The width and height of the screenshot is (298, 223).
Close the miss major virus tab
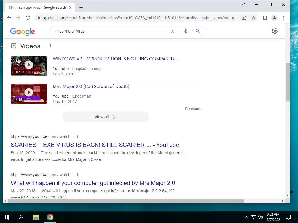pyautogui.click(x=70, y=8)
